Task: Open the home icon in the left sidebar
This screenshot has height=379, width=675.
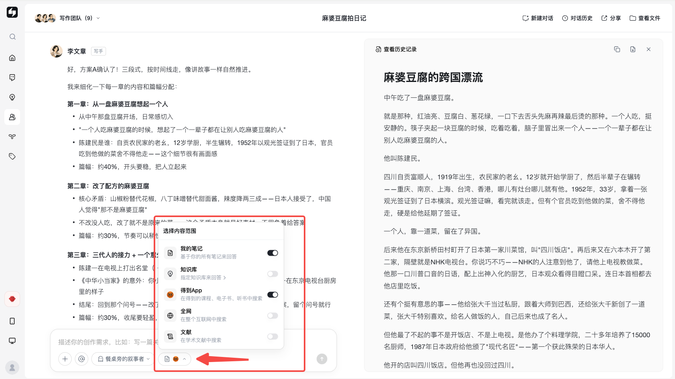Action: (x=13, y=58)
